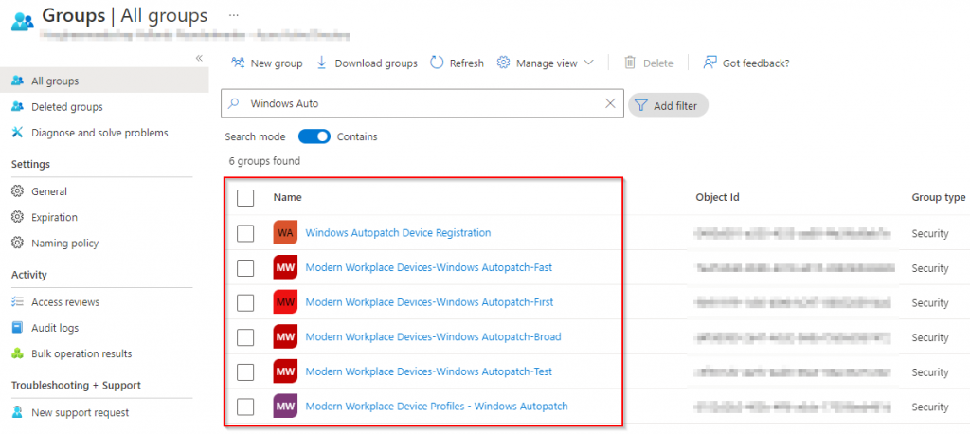970x434 pixels.
Task: Sort by the Name column header
Action: click(x=288, y=197)
